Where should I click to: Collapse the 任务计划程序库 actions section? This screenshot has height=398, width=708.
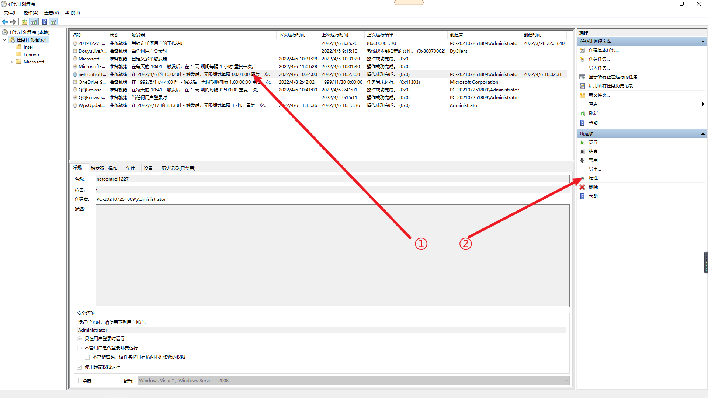click(703, 42)
